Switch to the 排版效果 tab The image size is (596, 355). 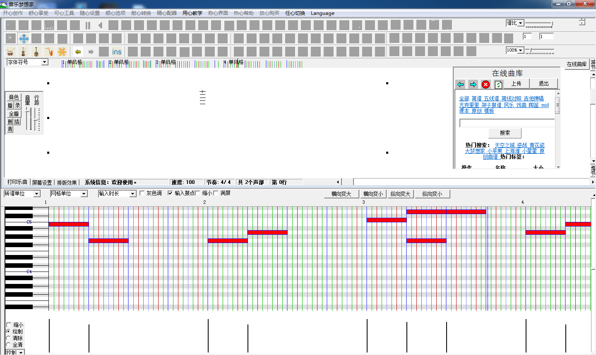coord(67,182)
